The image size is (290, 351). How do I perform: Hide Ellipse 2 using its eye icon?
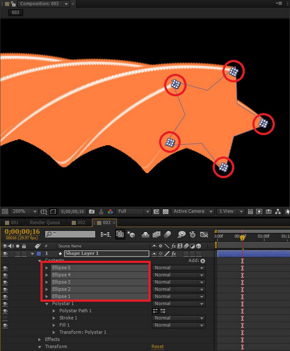[x=5, y=289]
